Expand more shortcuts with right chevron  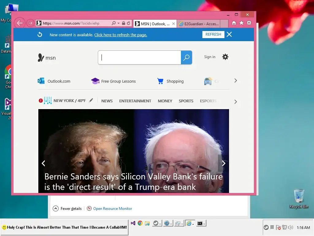(x=235, y=81)
